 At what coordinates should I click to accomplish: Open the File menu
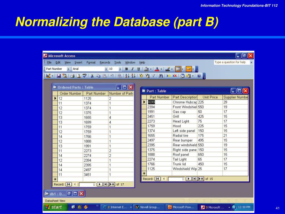point(49,62)
